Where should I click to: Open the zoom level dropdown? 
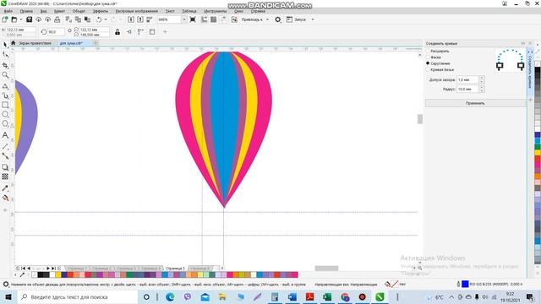[x=183, y=19]
